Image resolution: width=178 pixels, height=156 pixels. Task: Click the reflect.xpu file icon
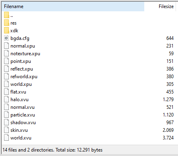click(x=6, y=69)
